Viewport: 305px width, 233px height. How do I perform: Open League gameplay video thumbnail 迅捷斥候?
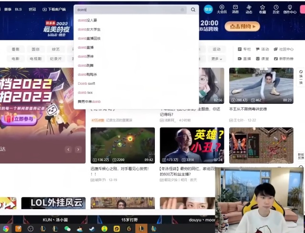click(122, 145)
